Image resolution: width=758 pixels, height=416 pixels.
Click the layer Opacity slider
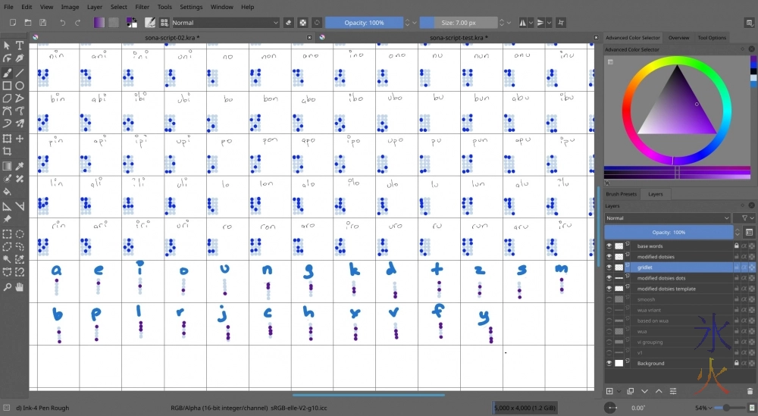(668, 232)
